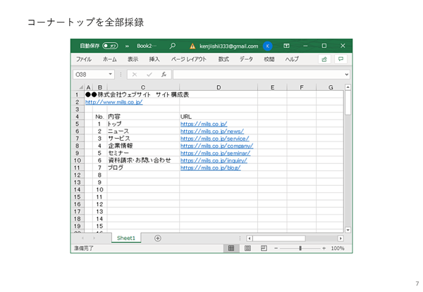The width and height of the screenshot is (423, 292).
Task: Open the mils.co.jp/inquiry/ link
Action: (x=214, y=160)
